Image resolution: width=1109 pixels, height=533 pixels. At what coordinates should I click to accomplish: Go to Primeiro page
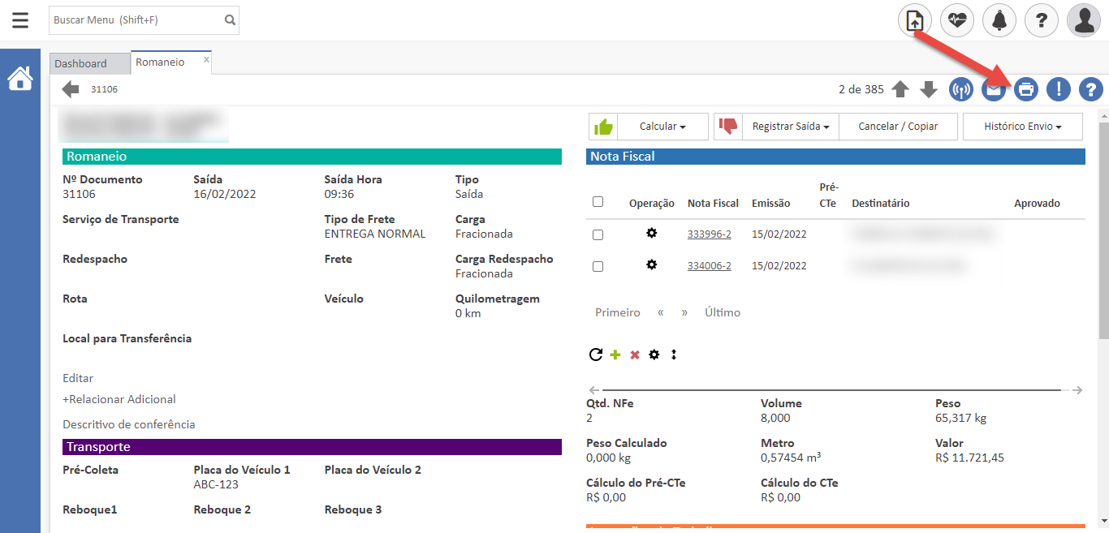coord(618,312)
